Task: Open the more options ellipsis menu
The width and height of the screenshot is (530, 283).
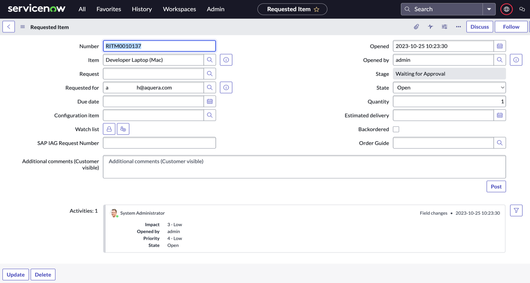Action: point(458,27)
